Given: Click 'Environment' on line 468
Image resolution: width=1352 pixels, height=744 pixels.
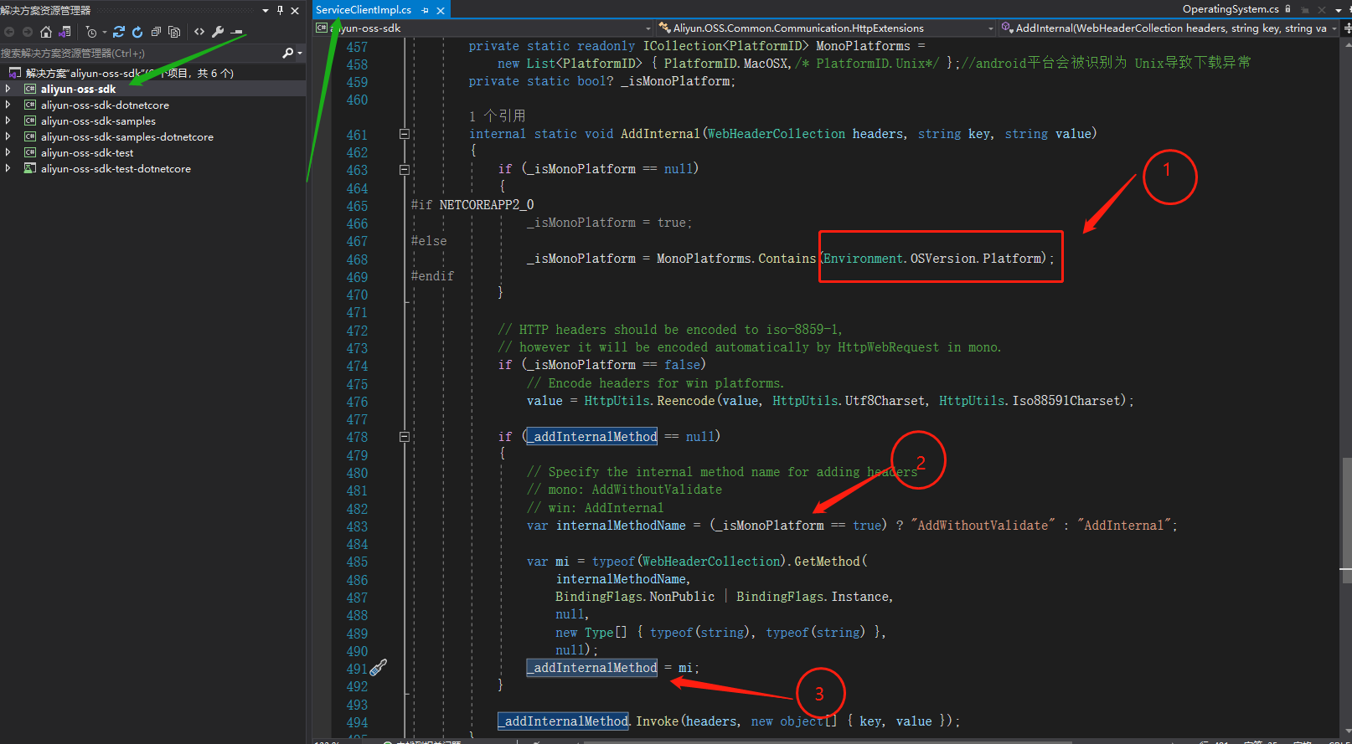Looking at the screenshot, I should pyautogui.click(x=864, y=259).
